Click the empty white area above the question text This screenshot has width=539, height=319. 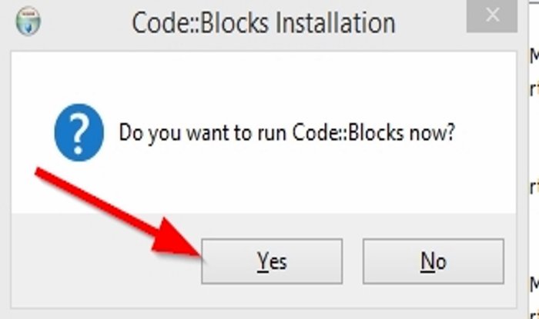pos(263,79)
